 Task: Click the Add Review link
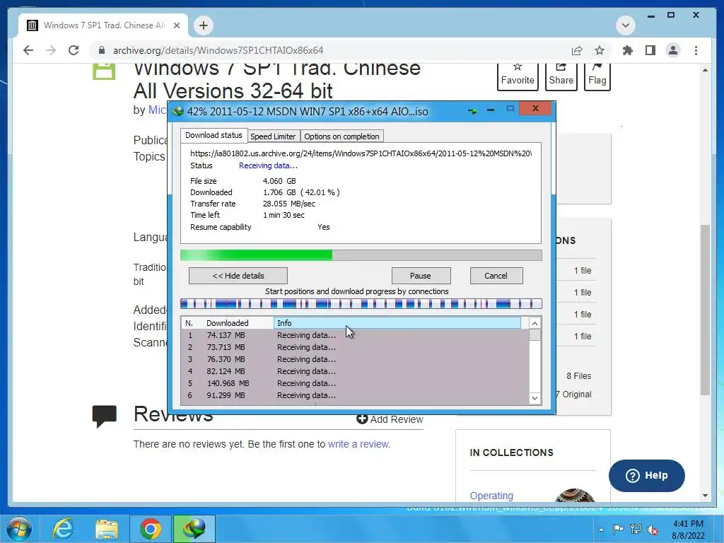(x=390, y=419)
